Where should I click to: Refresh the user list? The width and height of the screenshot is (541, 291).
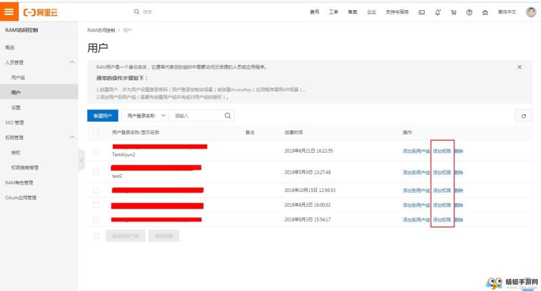coord(523,116)
